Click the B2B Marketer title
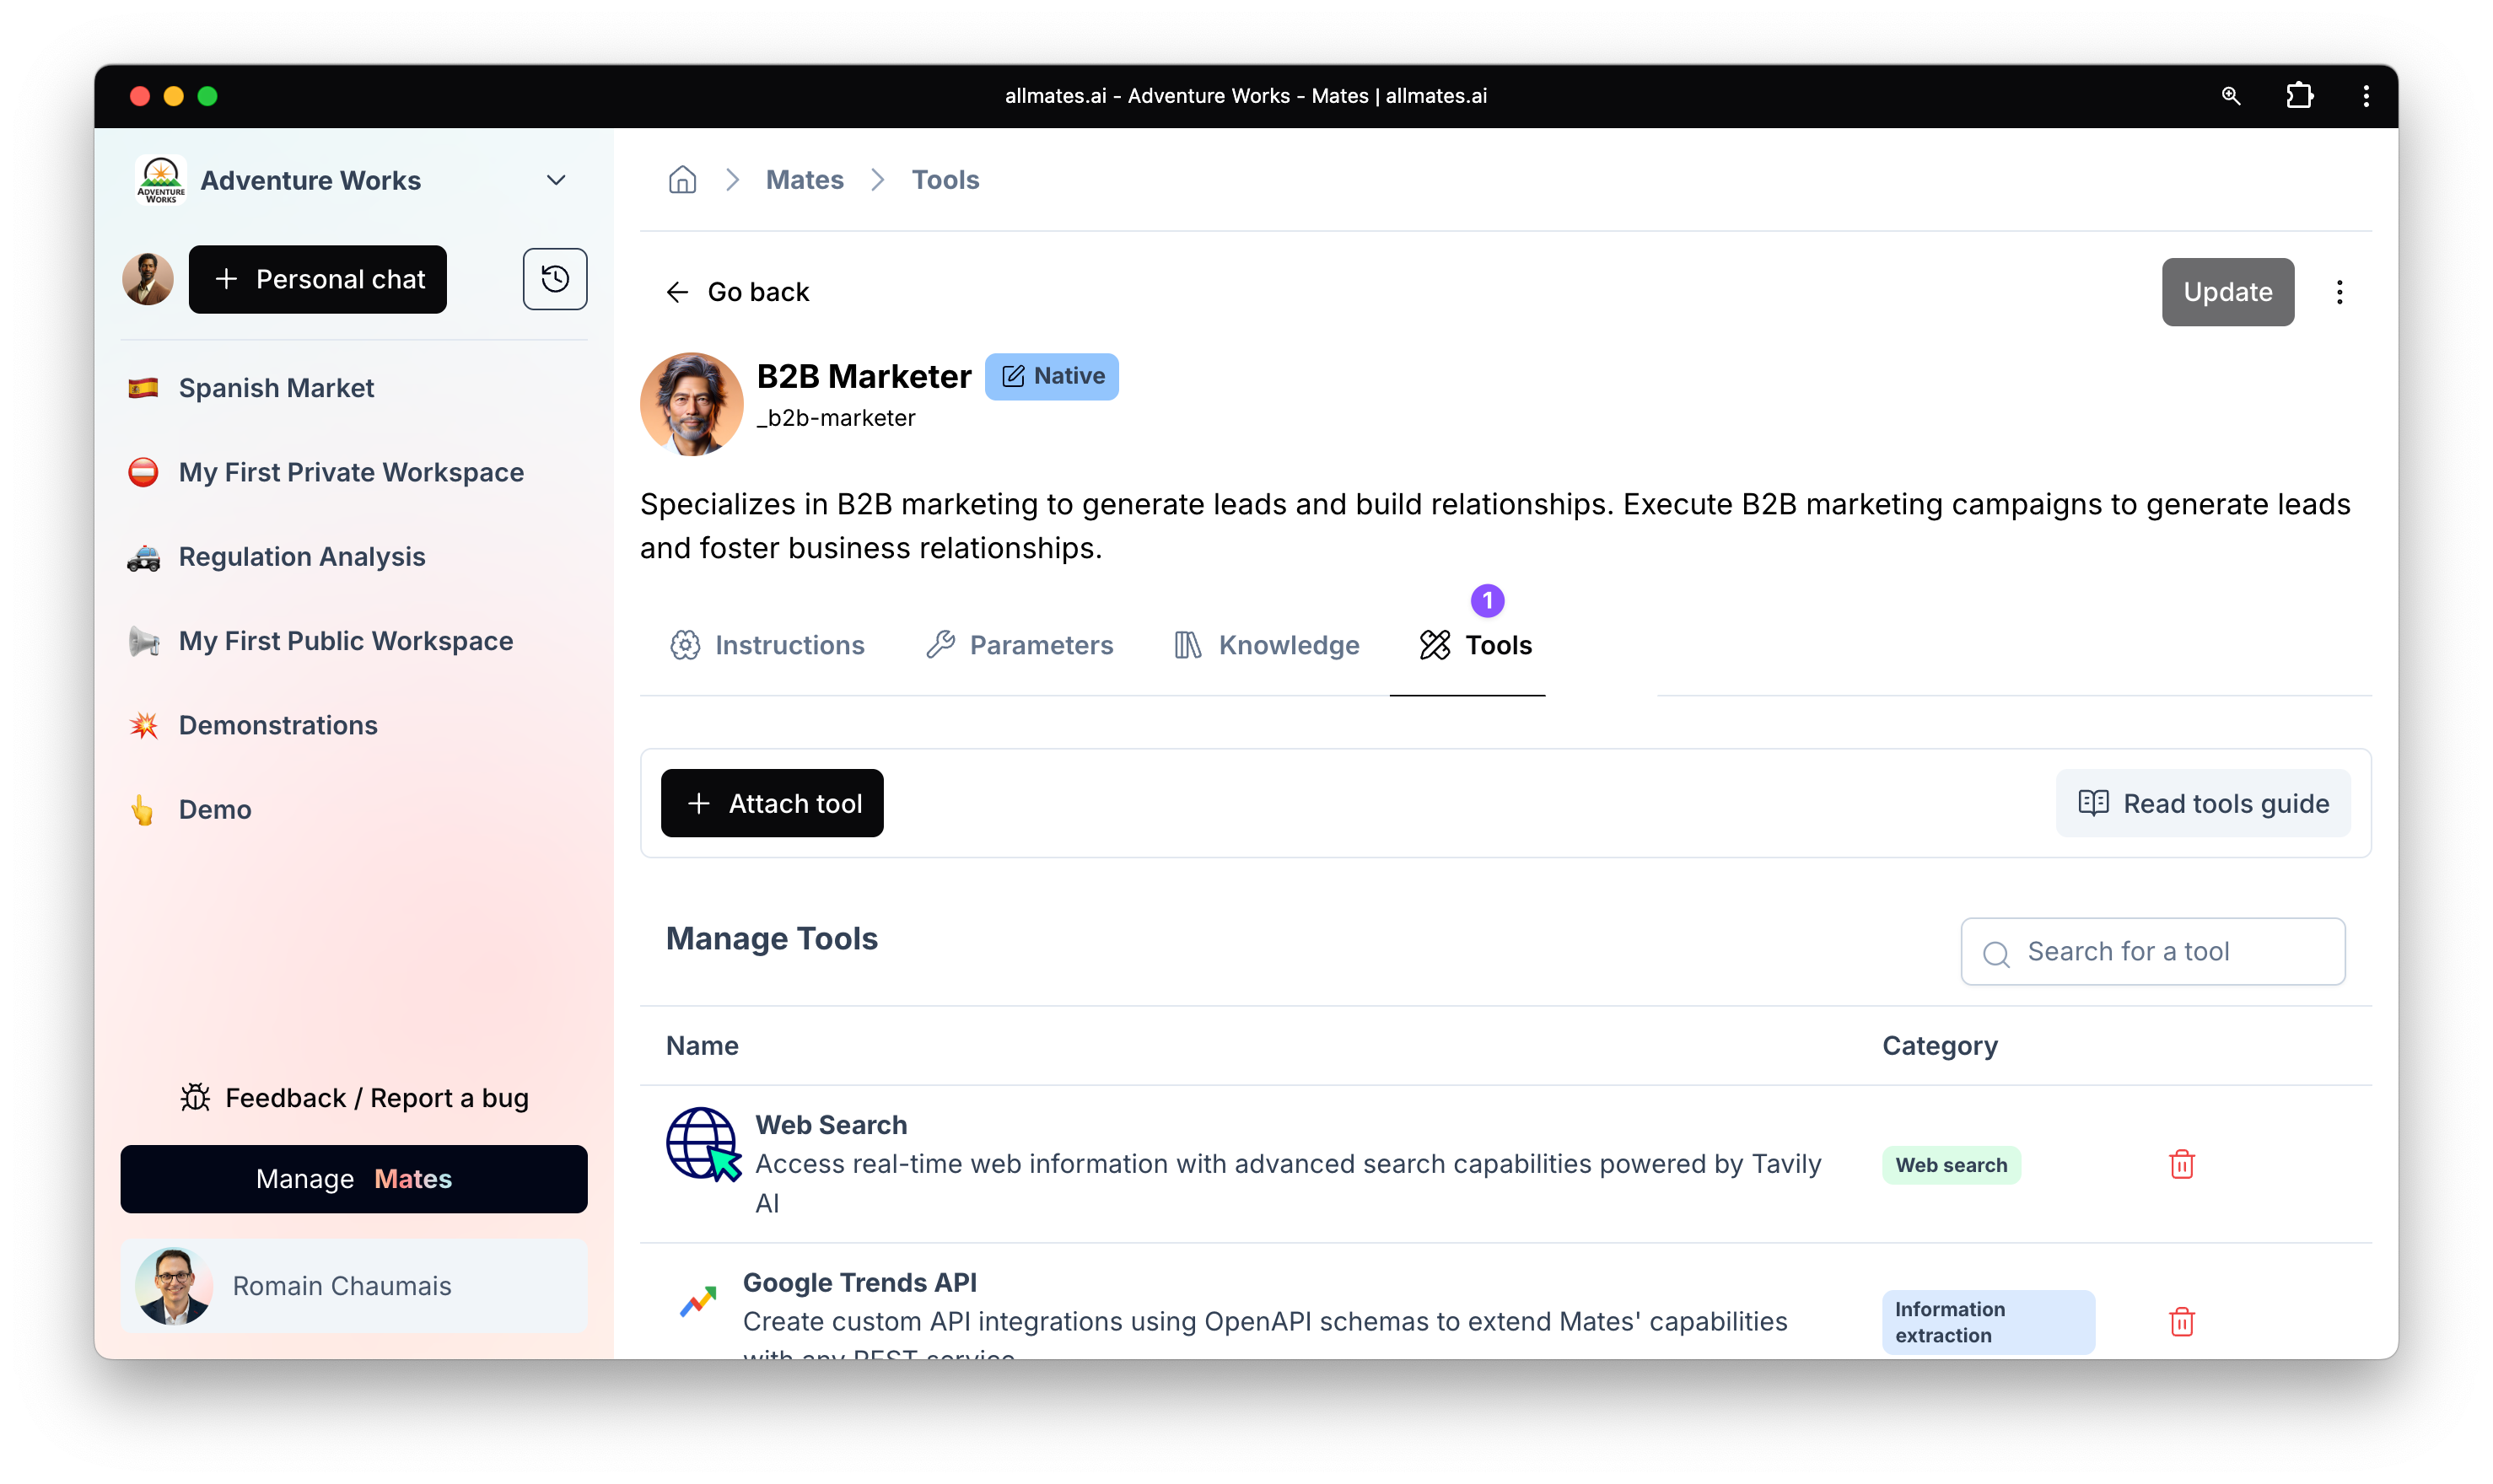Screen dimensions: 2493x1484 pos(864,377)
